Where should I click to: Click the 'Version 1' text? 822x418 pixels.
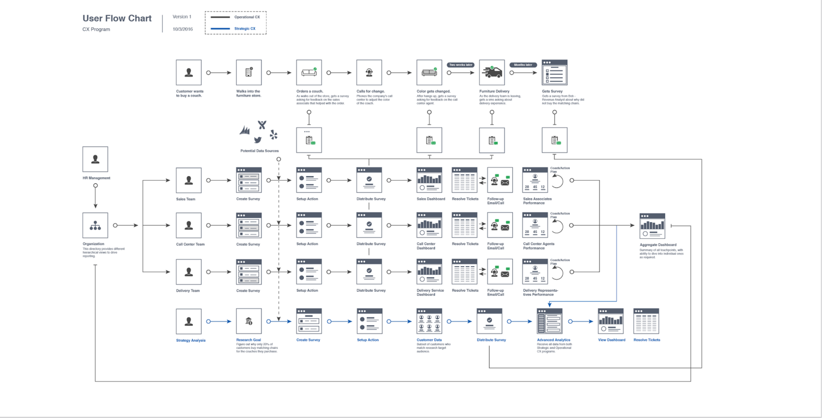(182, 17)
